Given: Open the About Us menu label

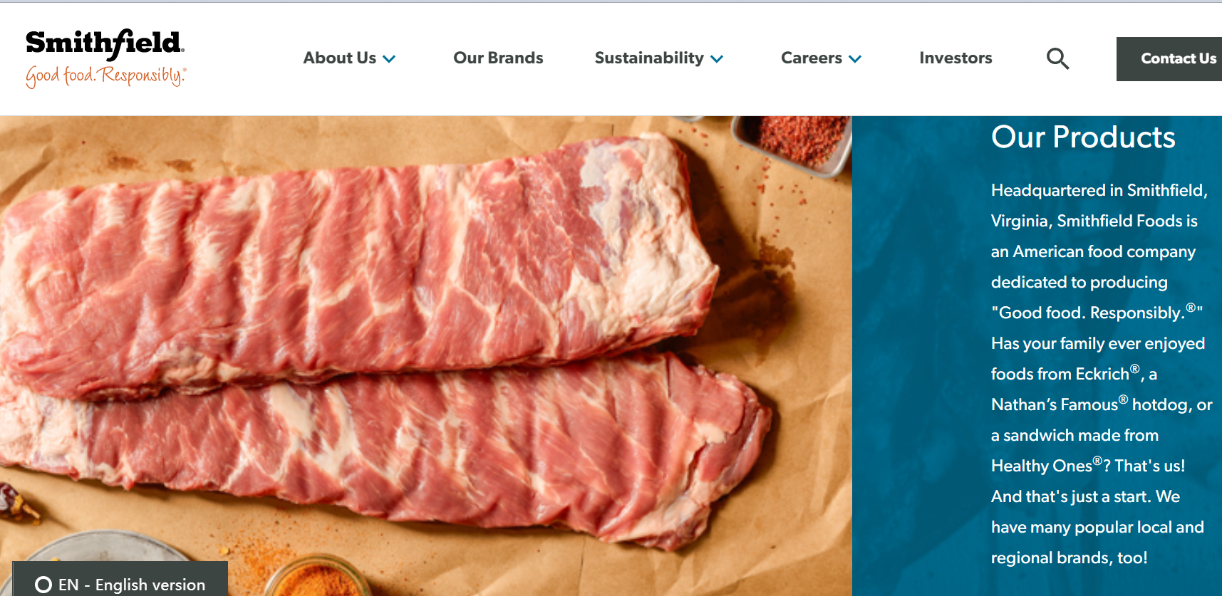Looking at the screenshot, I should point(340,58).
